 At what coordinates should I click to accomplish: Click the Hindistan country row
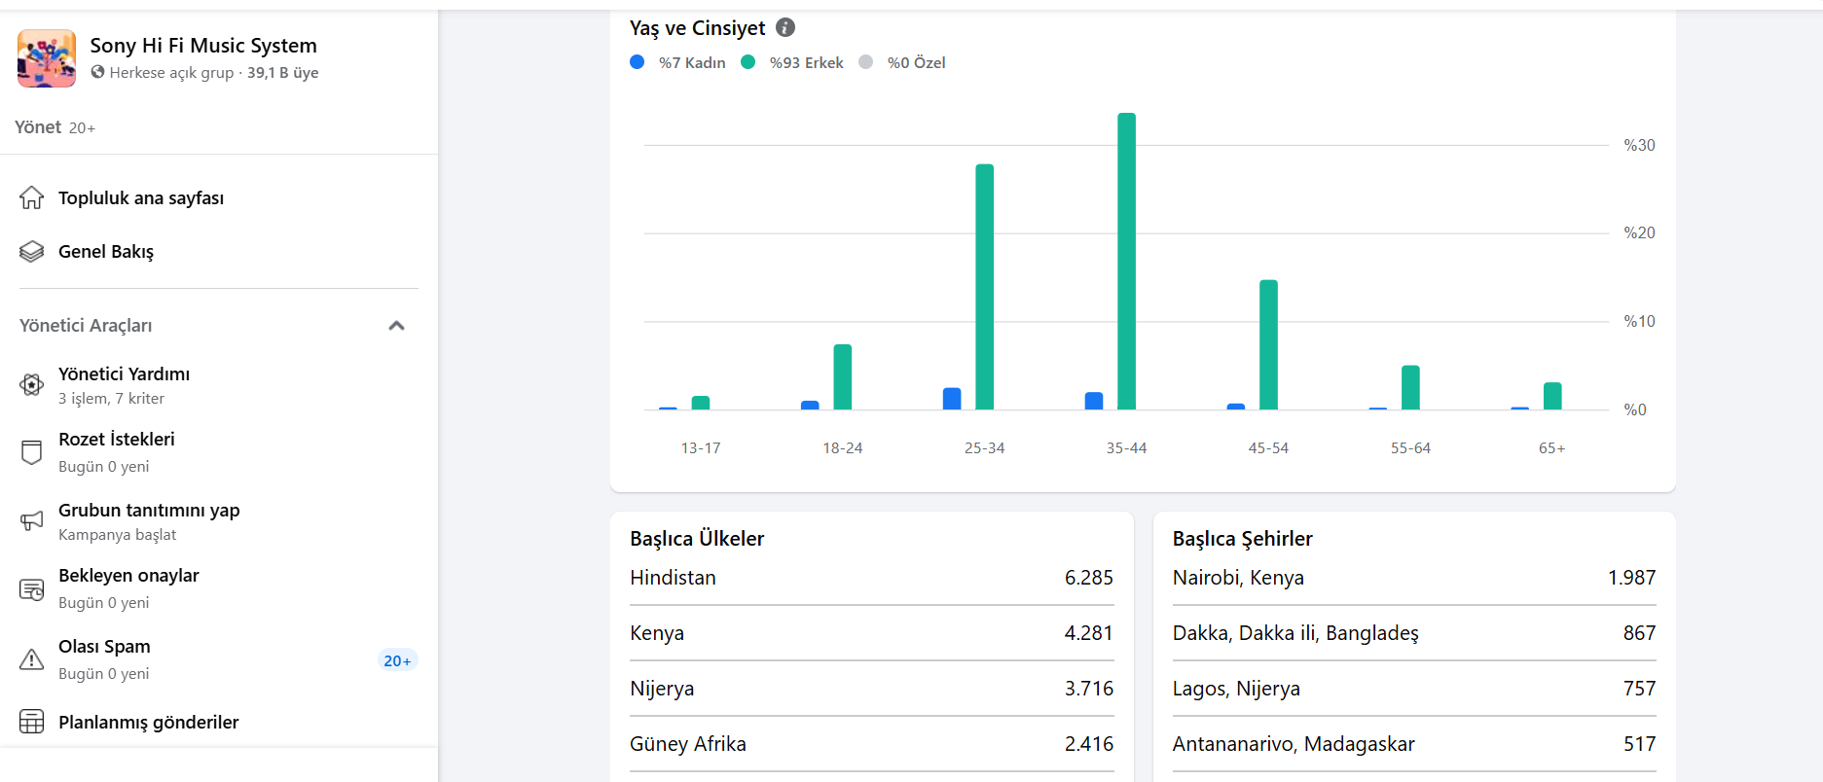pyautogui.click(x=871, y=578)
